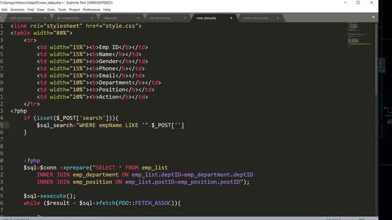The width and height of the screenshot is (392, 220).
Task: Click 'emp_department.deptID' in join condition
Action: [x=219, y=175]
